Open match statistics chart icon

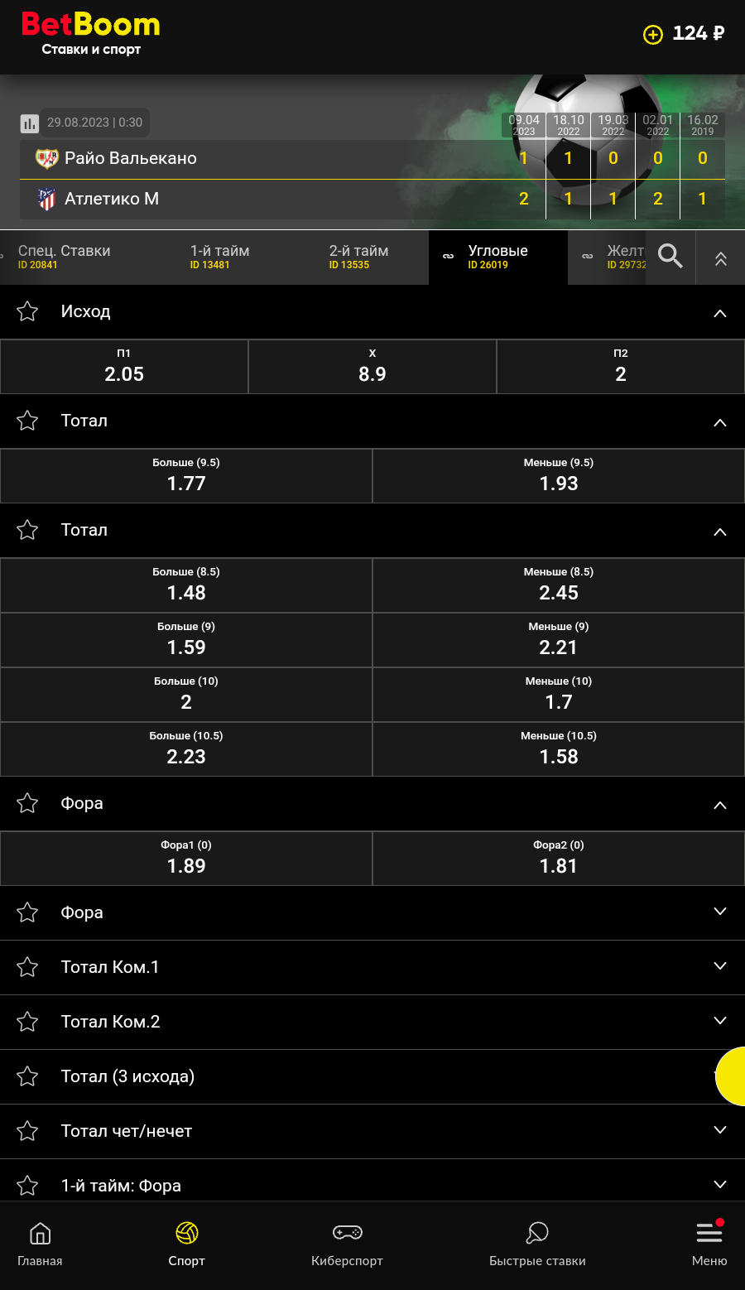30,123
